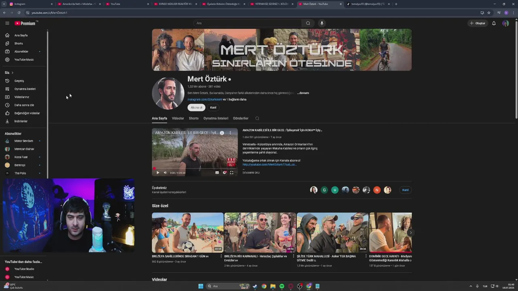The image size is (518, 291).
Task: Click the Abone ol subscribe button
Action: coord(196,108)
